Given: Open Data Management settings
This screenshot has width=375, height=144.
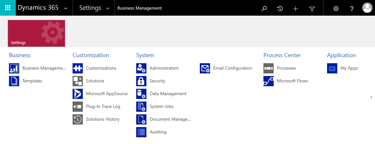Looking at the screenshot, I should pyautogui.click(x=168, y=94).
